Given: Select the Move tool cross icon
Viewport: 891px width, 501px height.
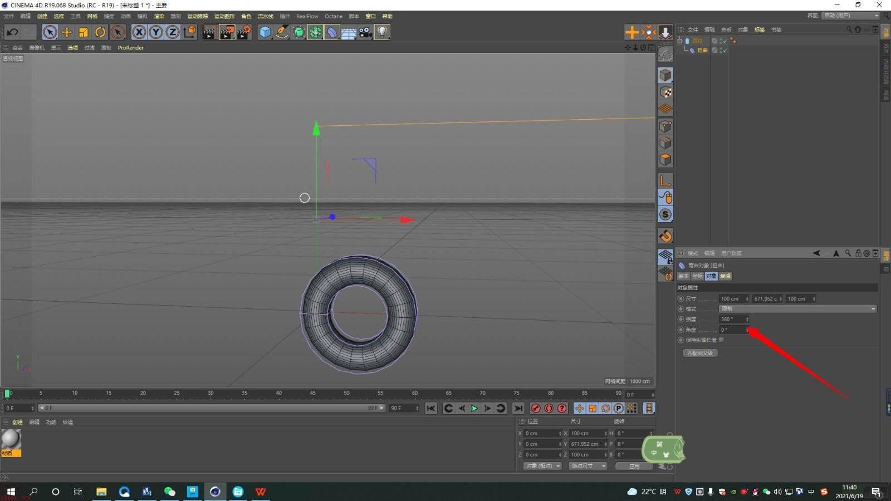Looking at the screenshot, I should point(67,32).
